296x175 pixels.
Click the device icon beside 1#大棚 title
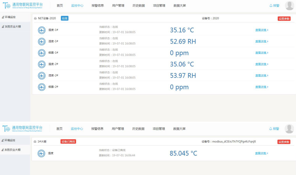click(x=35, y=142)
